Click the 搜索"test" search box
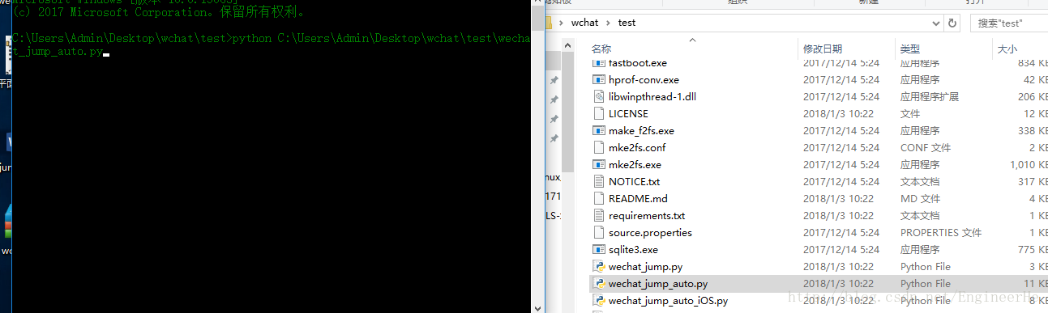The height and width of the screenshot is (313, 1048). (1009, 23)
